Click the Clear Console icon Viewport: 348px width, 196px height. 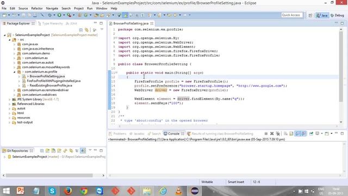click(x=285, y=133)
